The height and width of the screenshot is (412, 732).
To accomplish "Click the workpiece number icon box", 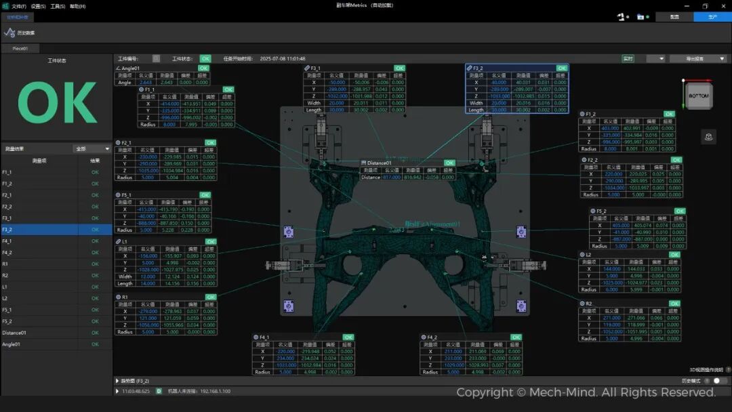I will [x=156, y=59].
